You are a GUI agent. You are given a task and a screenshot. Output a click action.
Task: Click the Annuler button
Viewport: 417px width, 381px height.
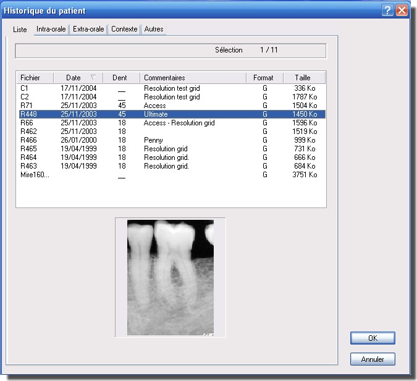(373, 359)
